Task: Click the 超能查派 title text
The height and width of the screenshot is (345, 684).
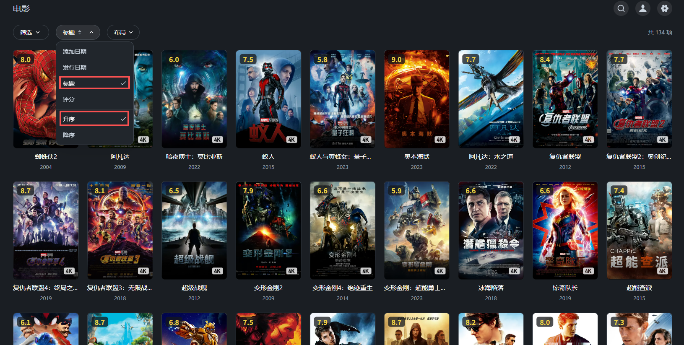Action: pyautogui.click(x=639, y=288)
